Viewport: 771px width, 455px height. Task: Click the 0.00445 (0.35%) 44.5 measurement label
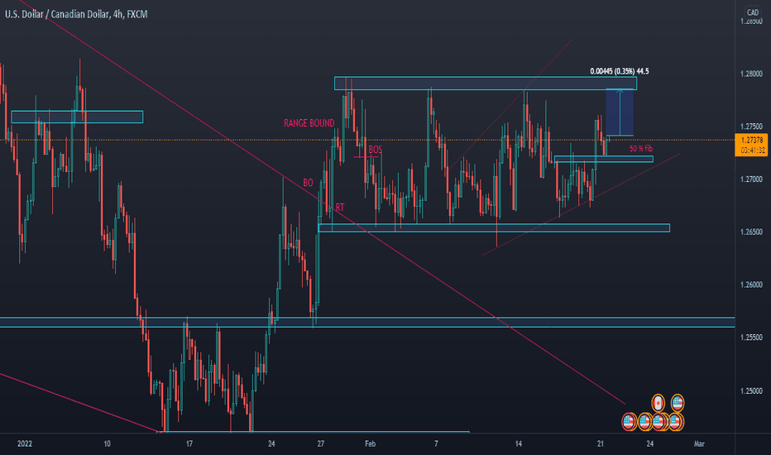pyautogui.click(x=620, y=71)
